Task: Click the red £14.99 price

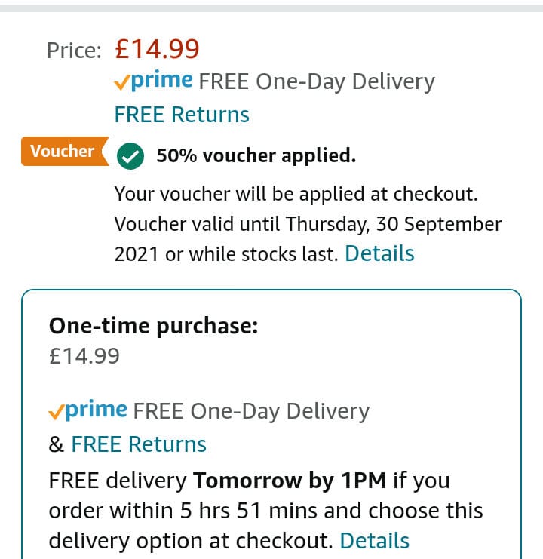Action: [x=157, y=49]
